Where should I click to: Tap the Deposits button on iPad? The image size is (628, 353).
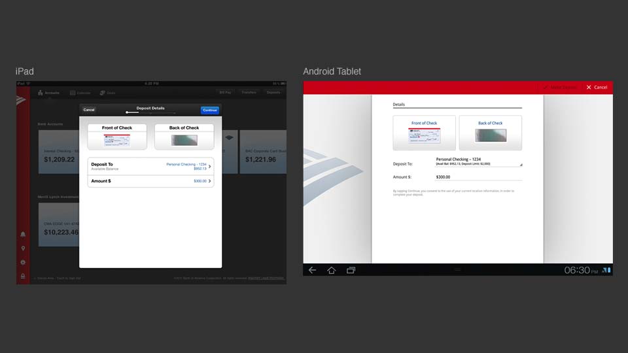tap(273, 92)
